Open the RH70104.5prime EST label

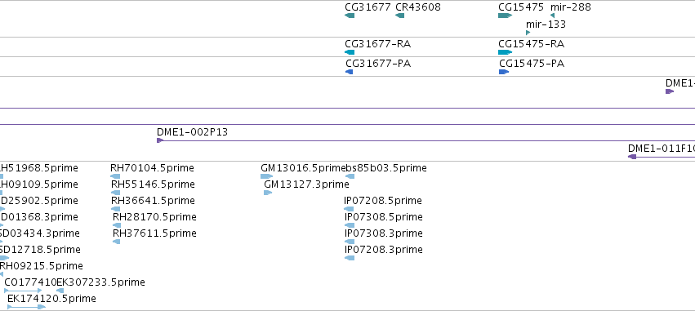(x=152, y=168)
